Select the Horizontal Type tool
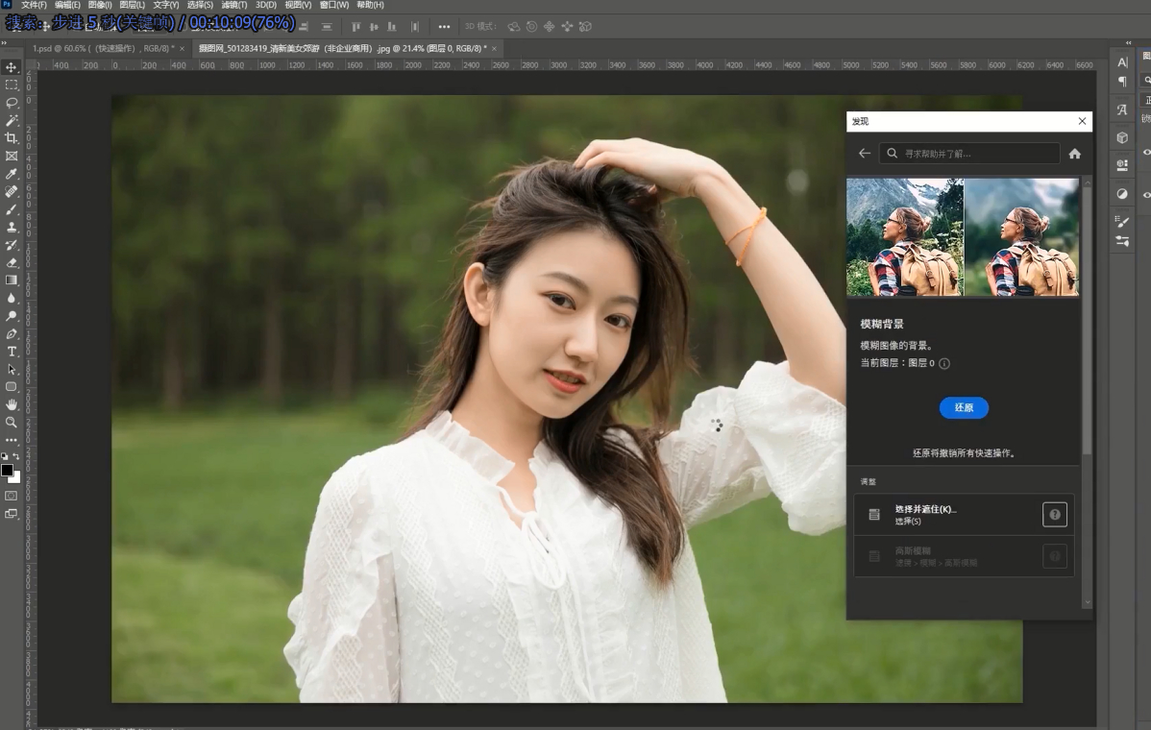The height and width of the screenshot is (730, 1151). click(11, 352)
